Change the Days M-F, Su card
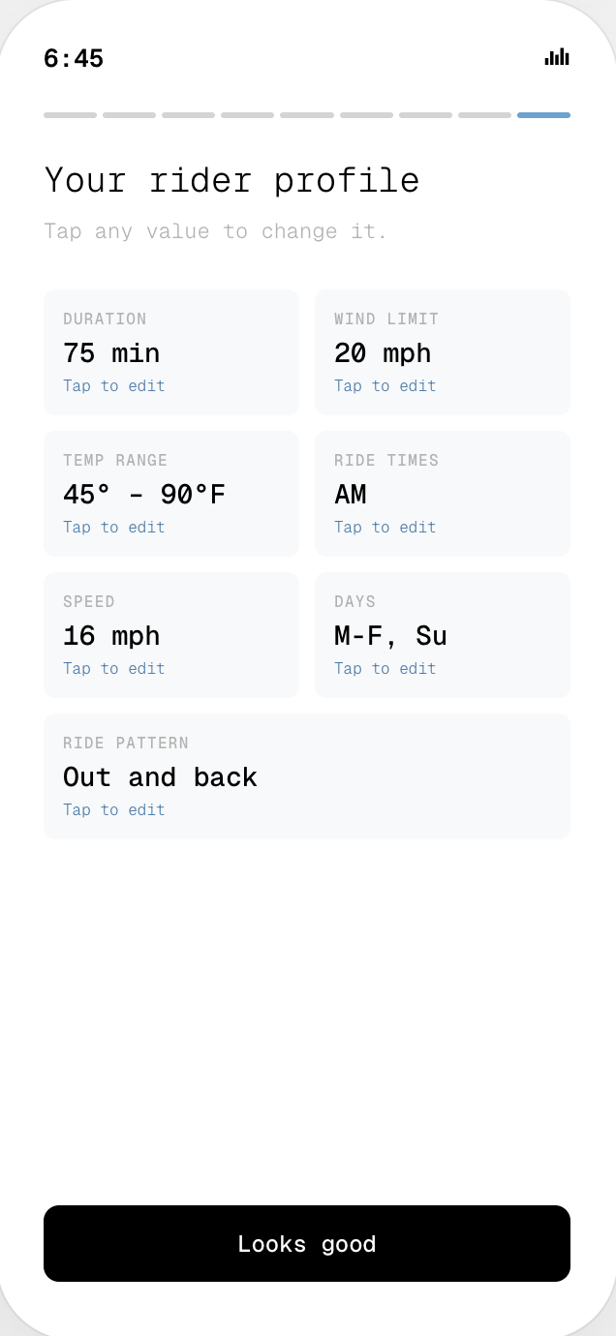This screenshot has height=1336, width=616. (443, 635)
